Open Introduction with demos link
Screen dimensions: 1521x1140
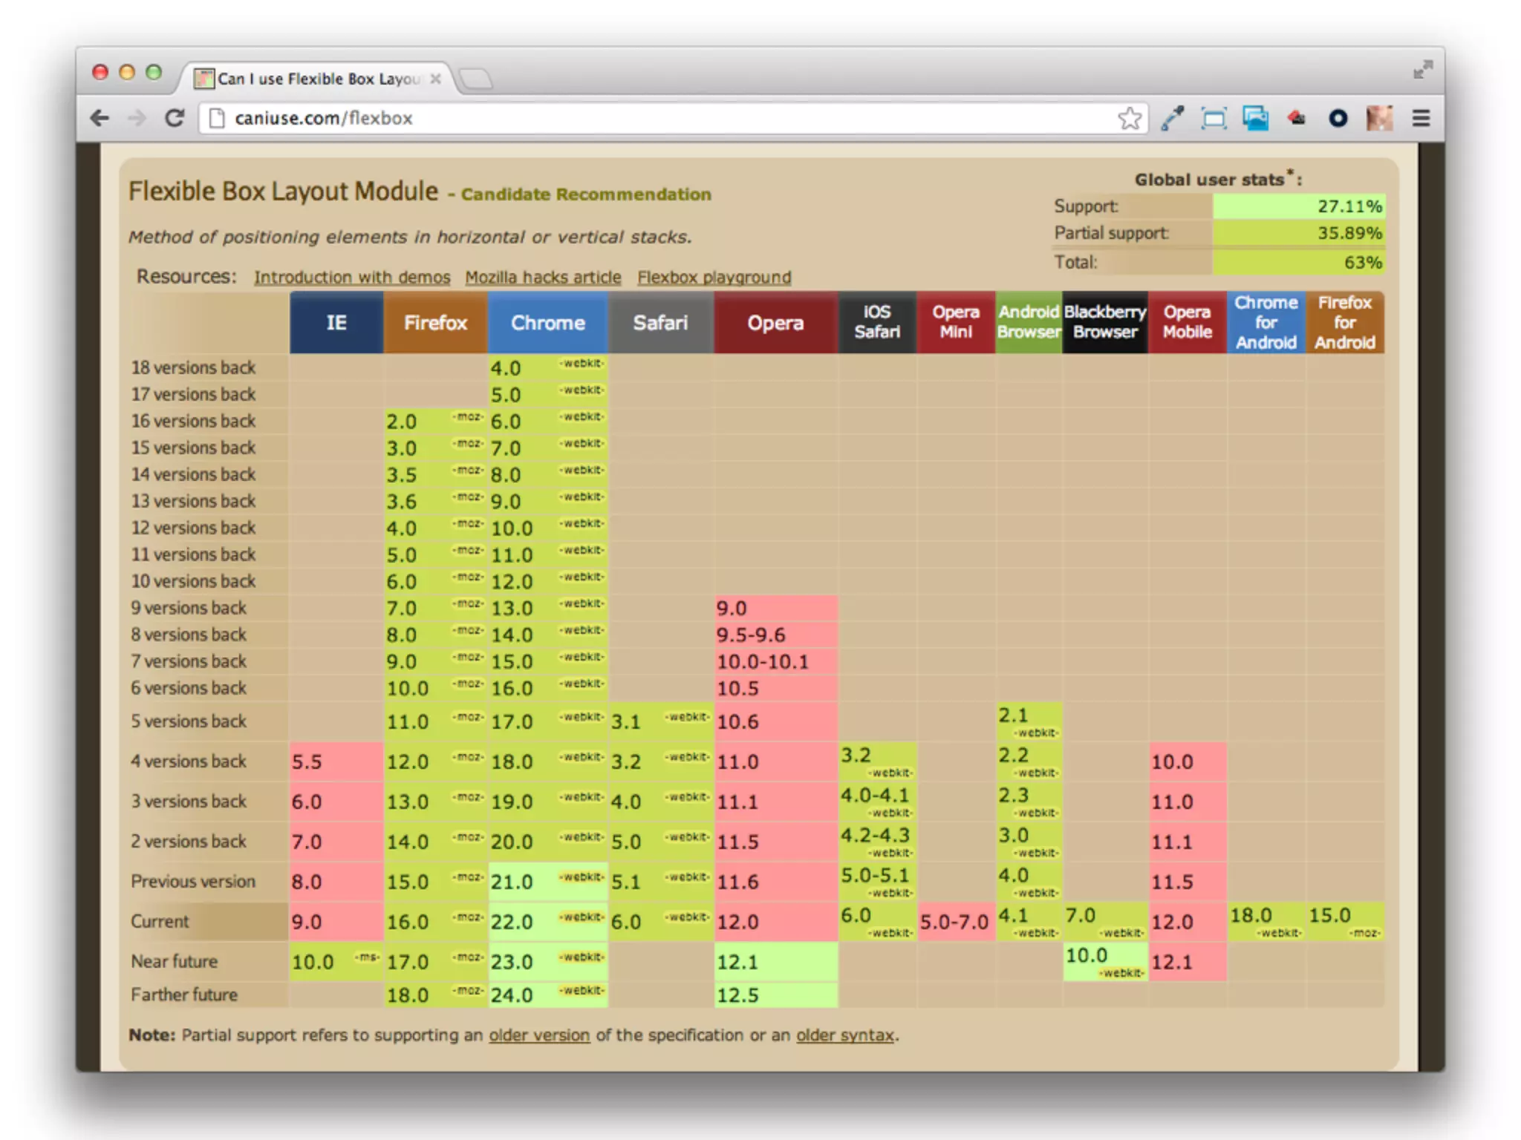click(352, 278)
